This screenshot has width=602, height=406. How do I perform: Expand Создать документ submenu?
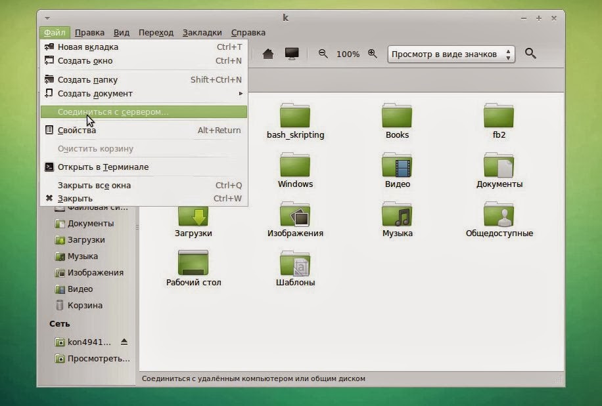(x=143, y=93)
